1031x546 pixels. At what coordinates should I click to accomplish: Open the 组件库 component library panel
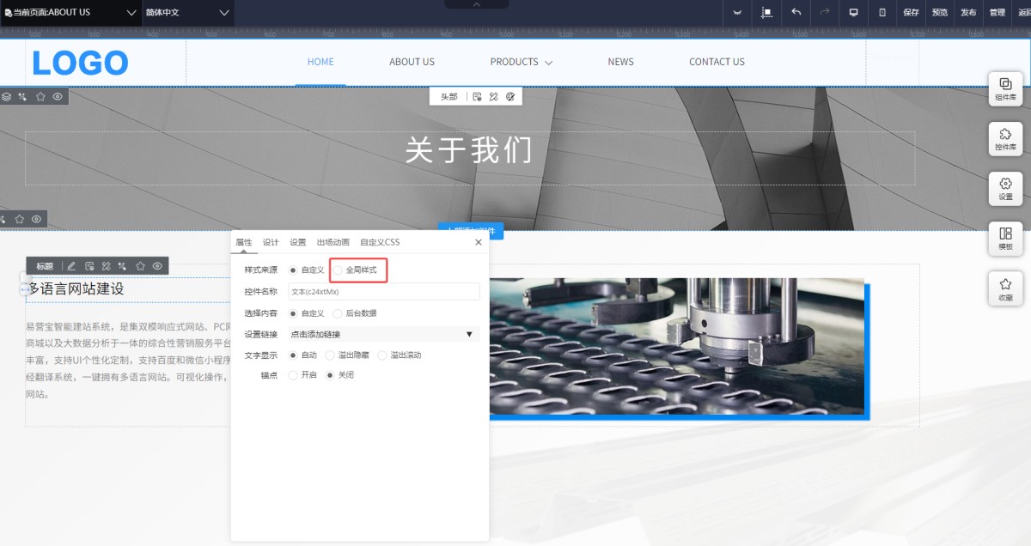coord(1005,88)
